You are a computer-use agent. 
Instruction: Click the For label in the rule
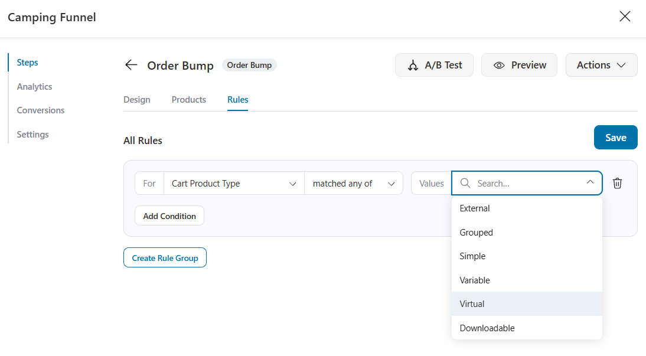[x=149, y=184]
